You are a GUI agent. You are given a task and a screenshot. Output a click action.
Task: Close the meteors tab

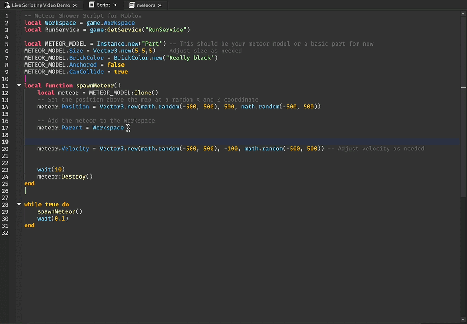pyautogui.click(x=160, y=5)
